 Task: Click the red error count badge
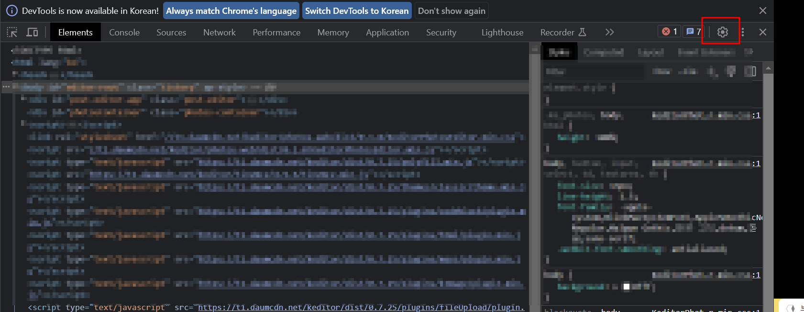point(669,32)
